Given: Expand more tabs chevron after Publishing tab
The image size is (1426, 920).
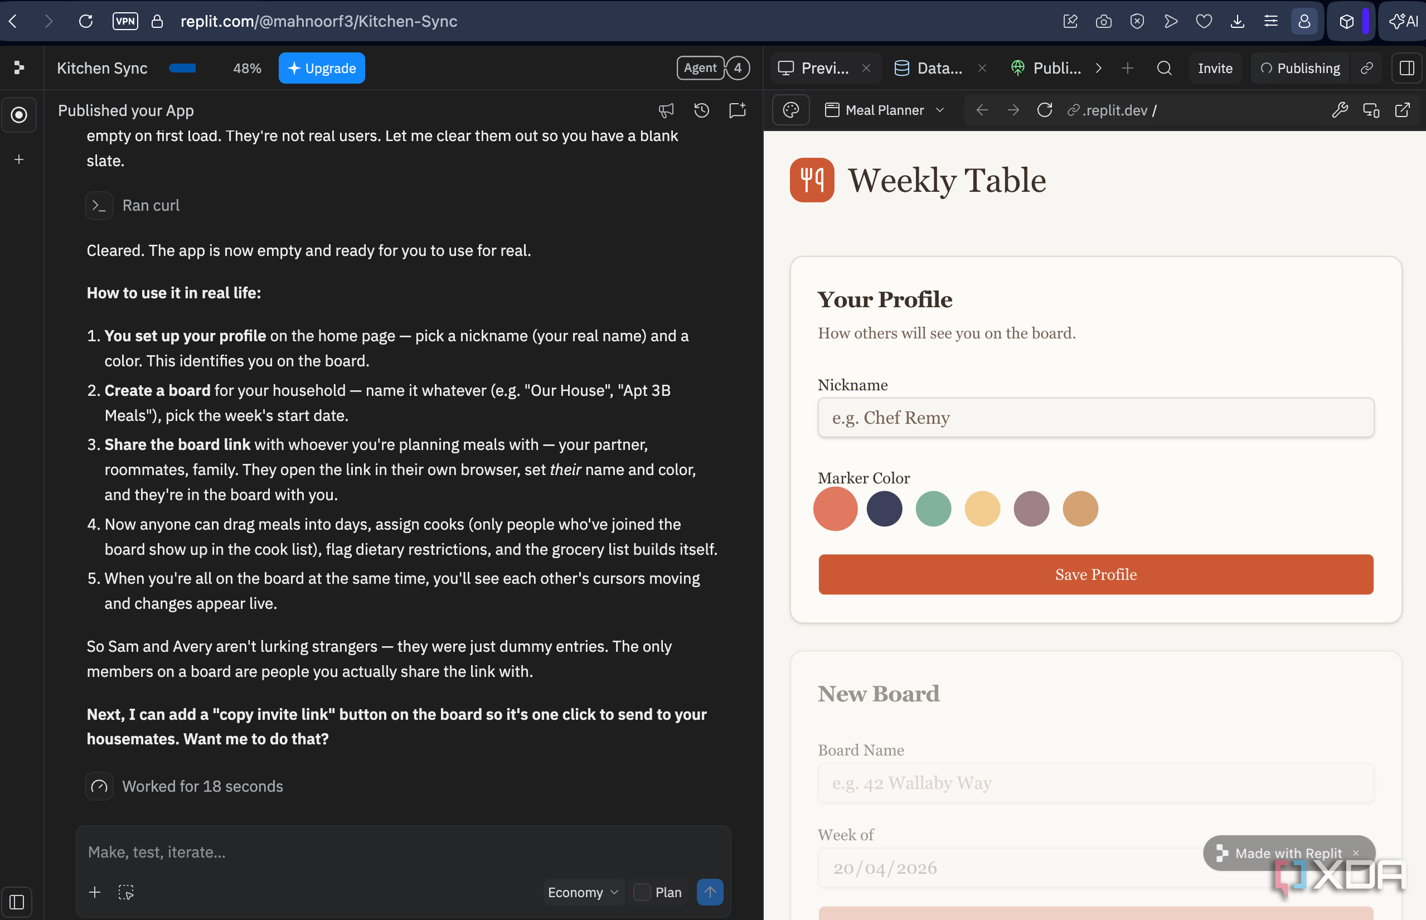Looking at the screenshot, I should [x=1098, y=68].
